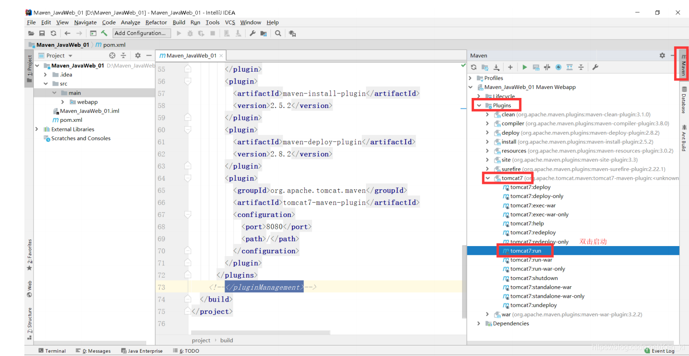Expand the Dependencies node

tap(479, 324)
